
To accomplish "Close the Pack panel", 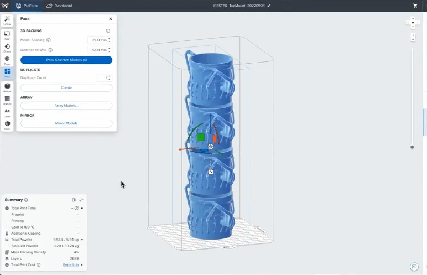I will (x=111, y=19).
